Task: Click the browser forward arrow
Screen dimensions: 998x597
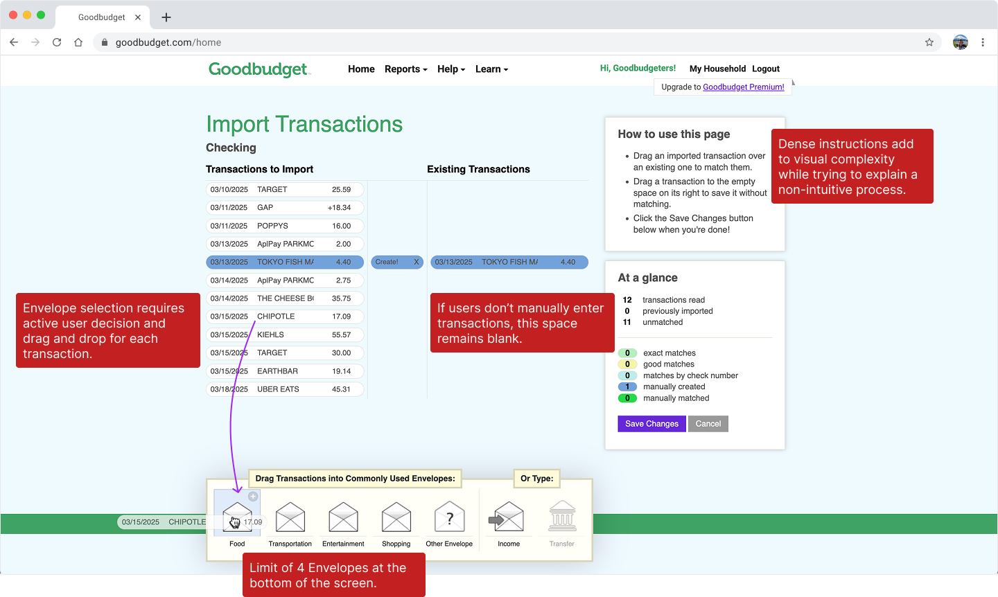Action: pos(35,42)
